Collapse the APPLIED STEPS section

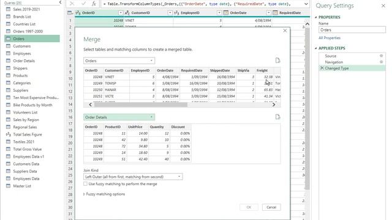[316, 48]
